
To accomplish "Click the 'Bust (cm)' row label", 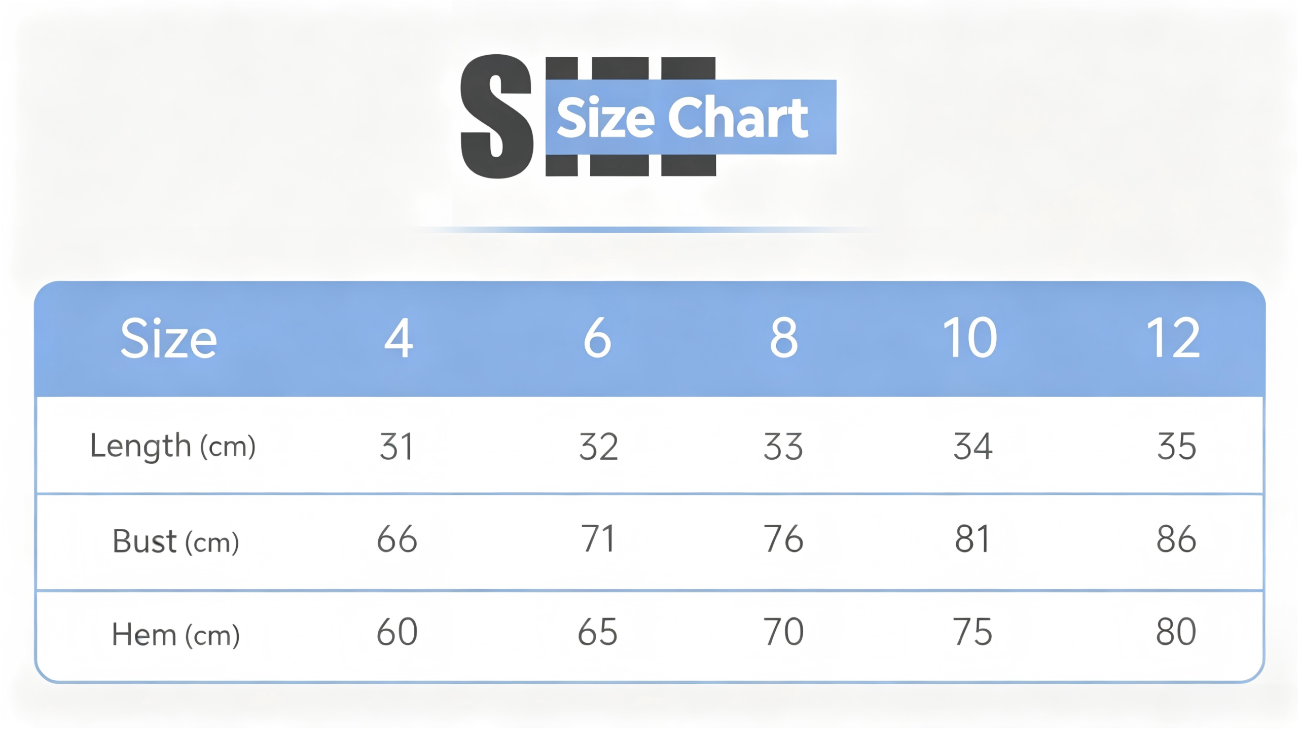I will 175,541.
